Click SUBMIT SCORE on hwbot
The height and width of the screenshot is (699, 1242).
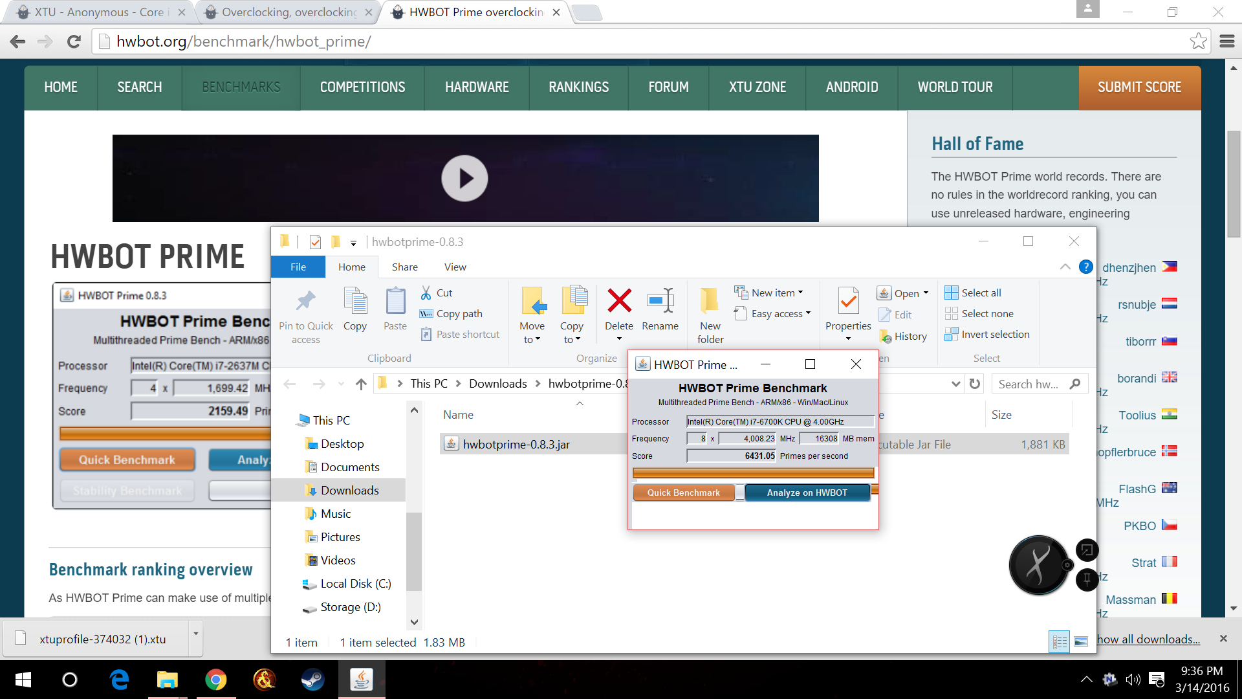pos(1139,87)
